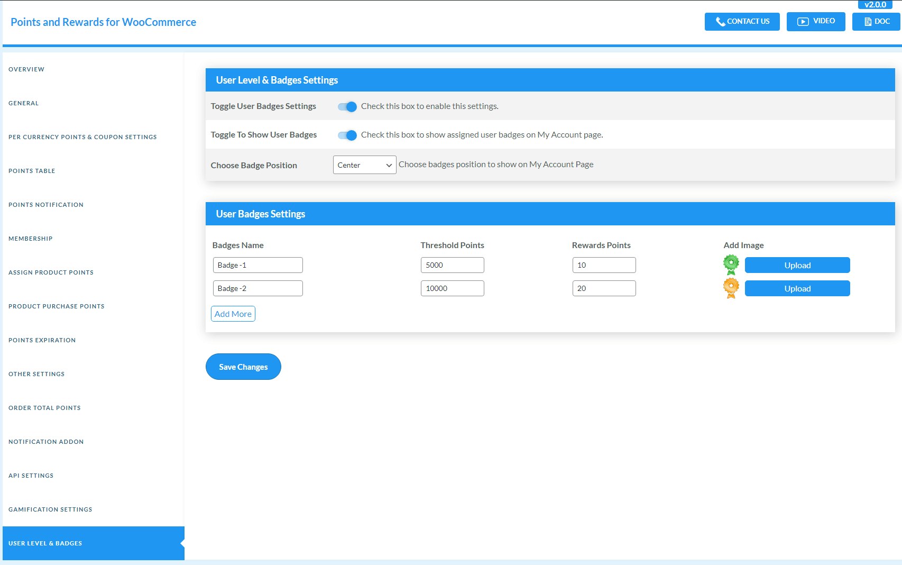Click the Contact Us button
Viewport: 902px width, 565px height.
point(742,22)
